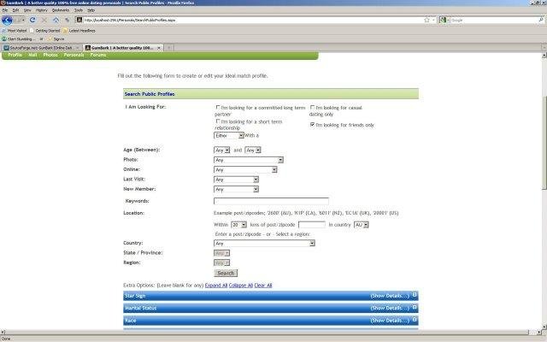Check looking for a short term relationship

click(x=218, y=121)
